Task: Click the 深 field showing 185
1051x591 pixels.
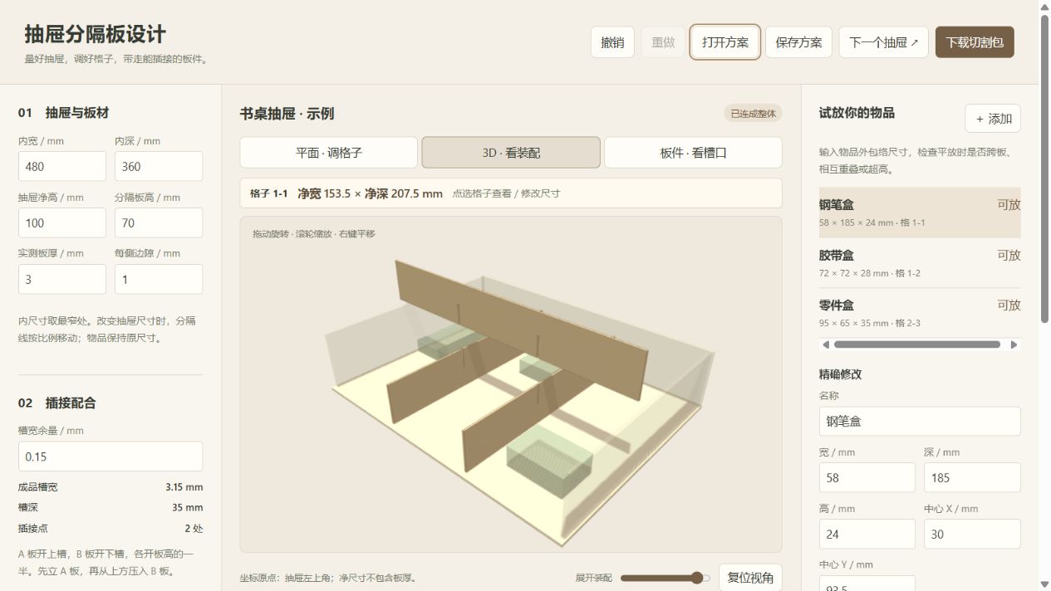Action: pyautogui.click(x=972, y=477)
